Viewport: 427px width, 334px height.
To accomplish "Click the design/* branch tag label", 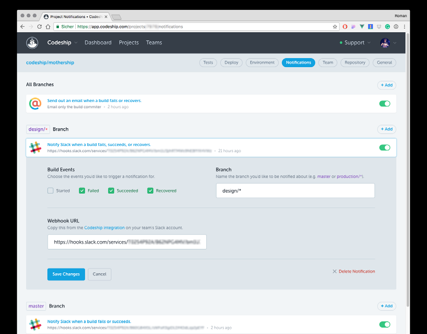I will (x=38, y=129).
